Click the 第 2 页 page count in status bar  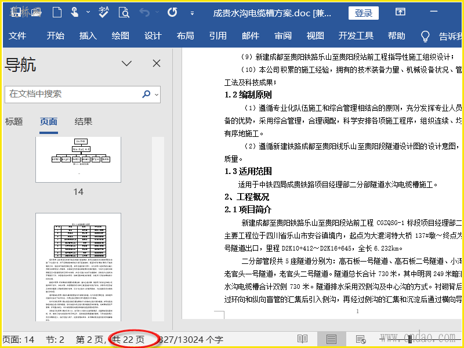(110, 340)
